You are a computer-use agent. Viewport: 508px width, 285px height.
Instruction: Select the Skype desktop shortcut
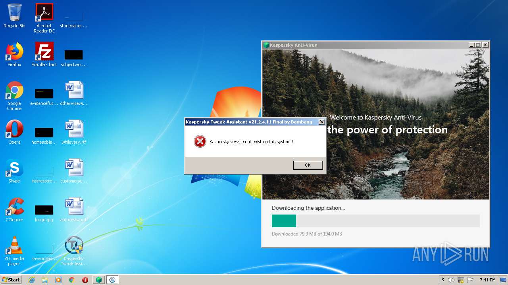pyautogui.click(x=14, y=171)
